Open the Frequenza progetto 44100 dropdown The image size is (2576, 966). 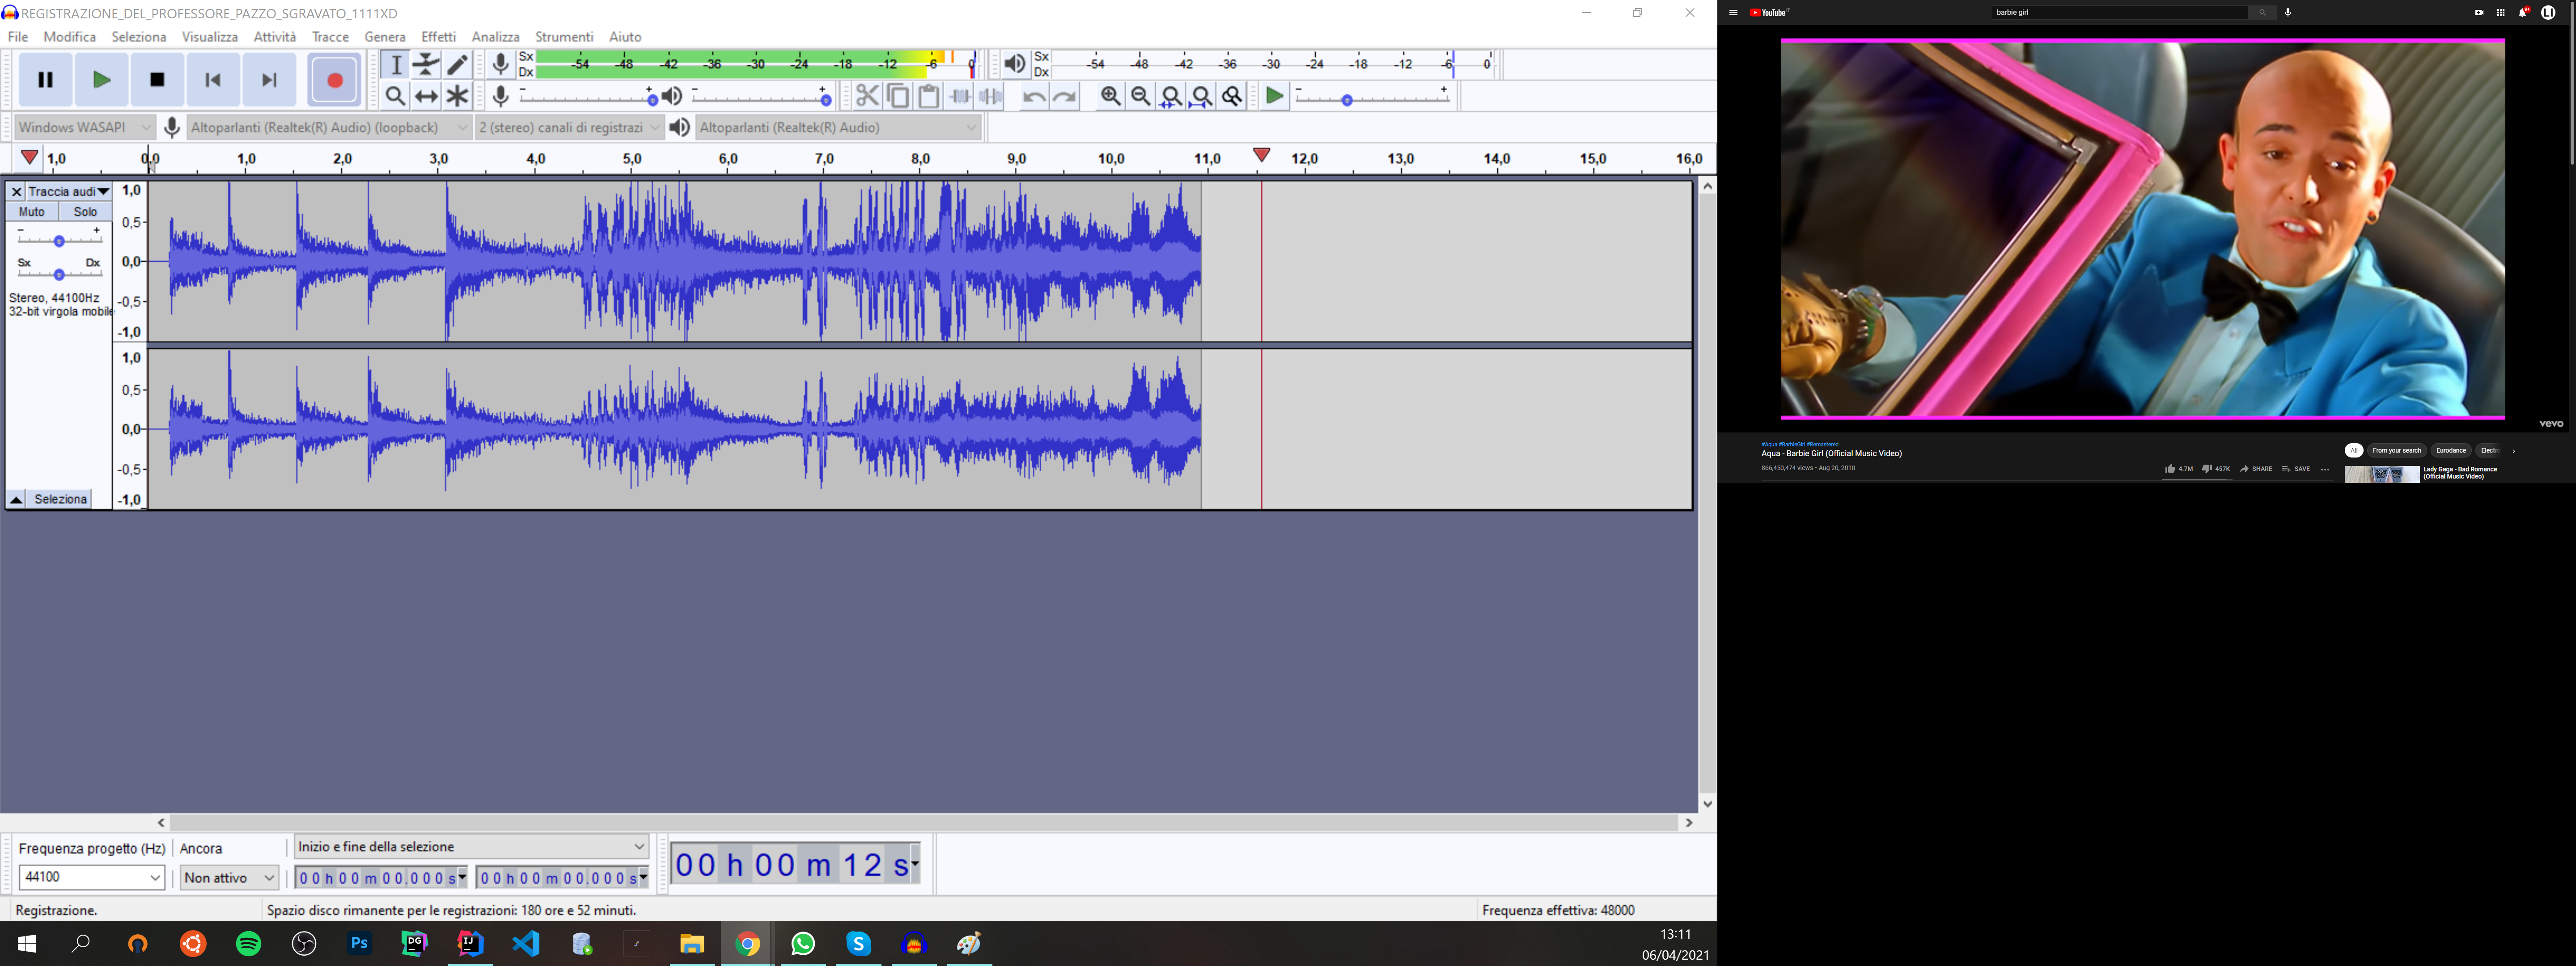92,877
